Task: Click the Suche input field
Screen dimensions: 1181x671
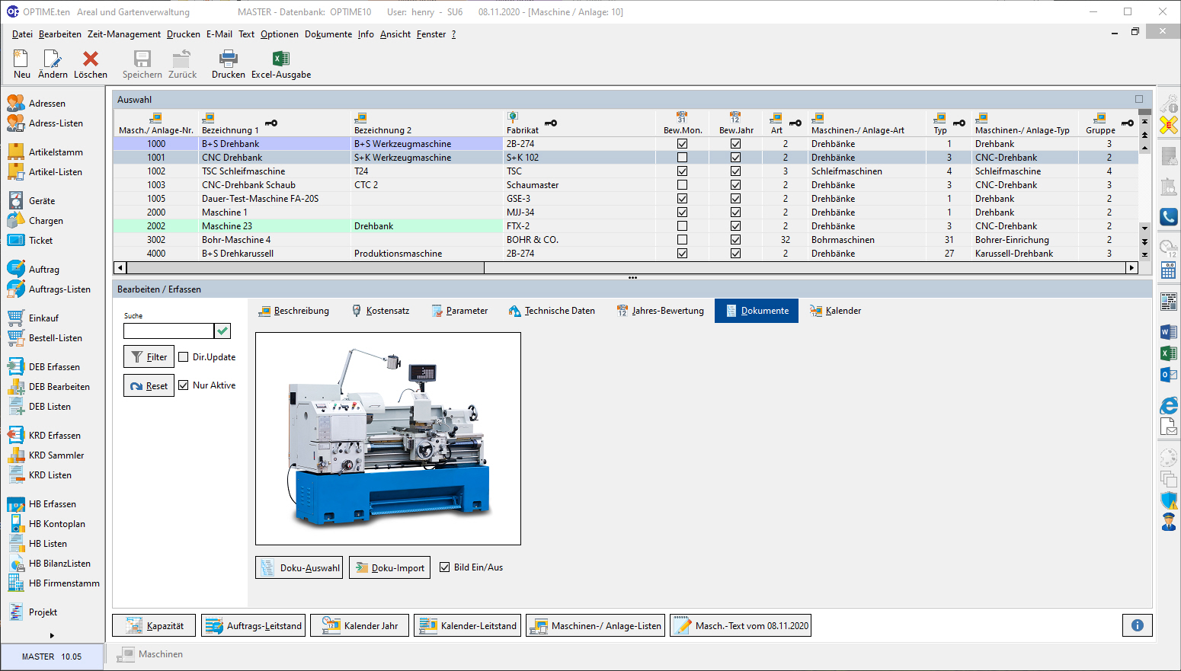Action: pos(168,331)
